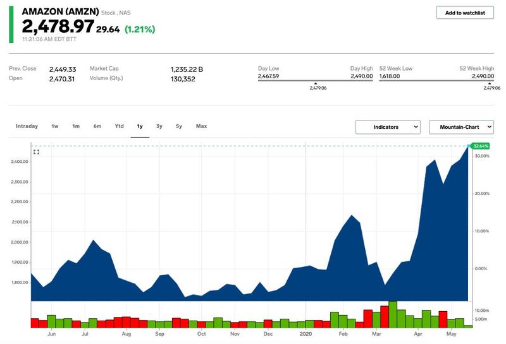Select the active 1y range tab

point(140,126)
